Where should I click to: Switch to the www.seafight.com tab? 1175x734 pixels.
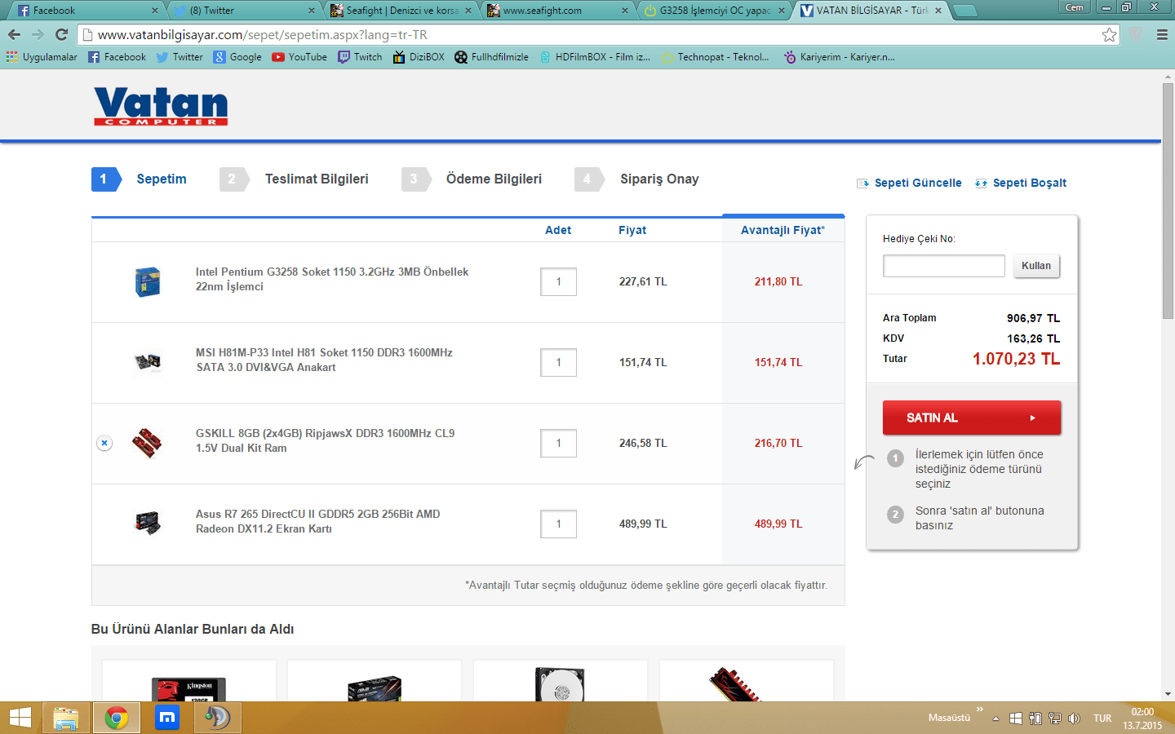pos(557,11)
